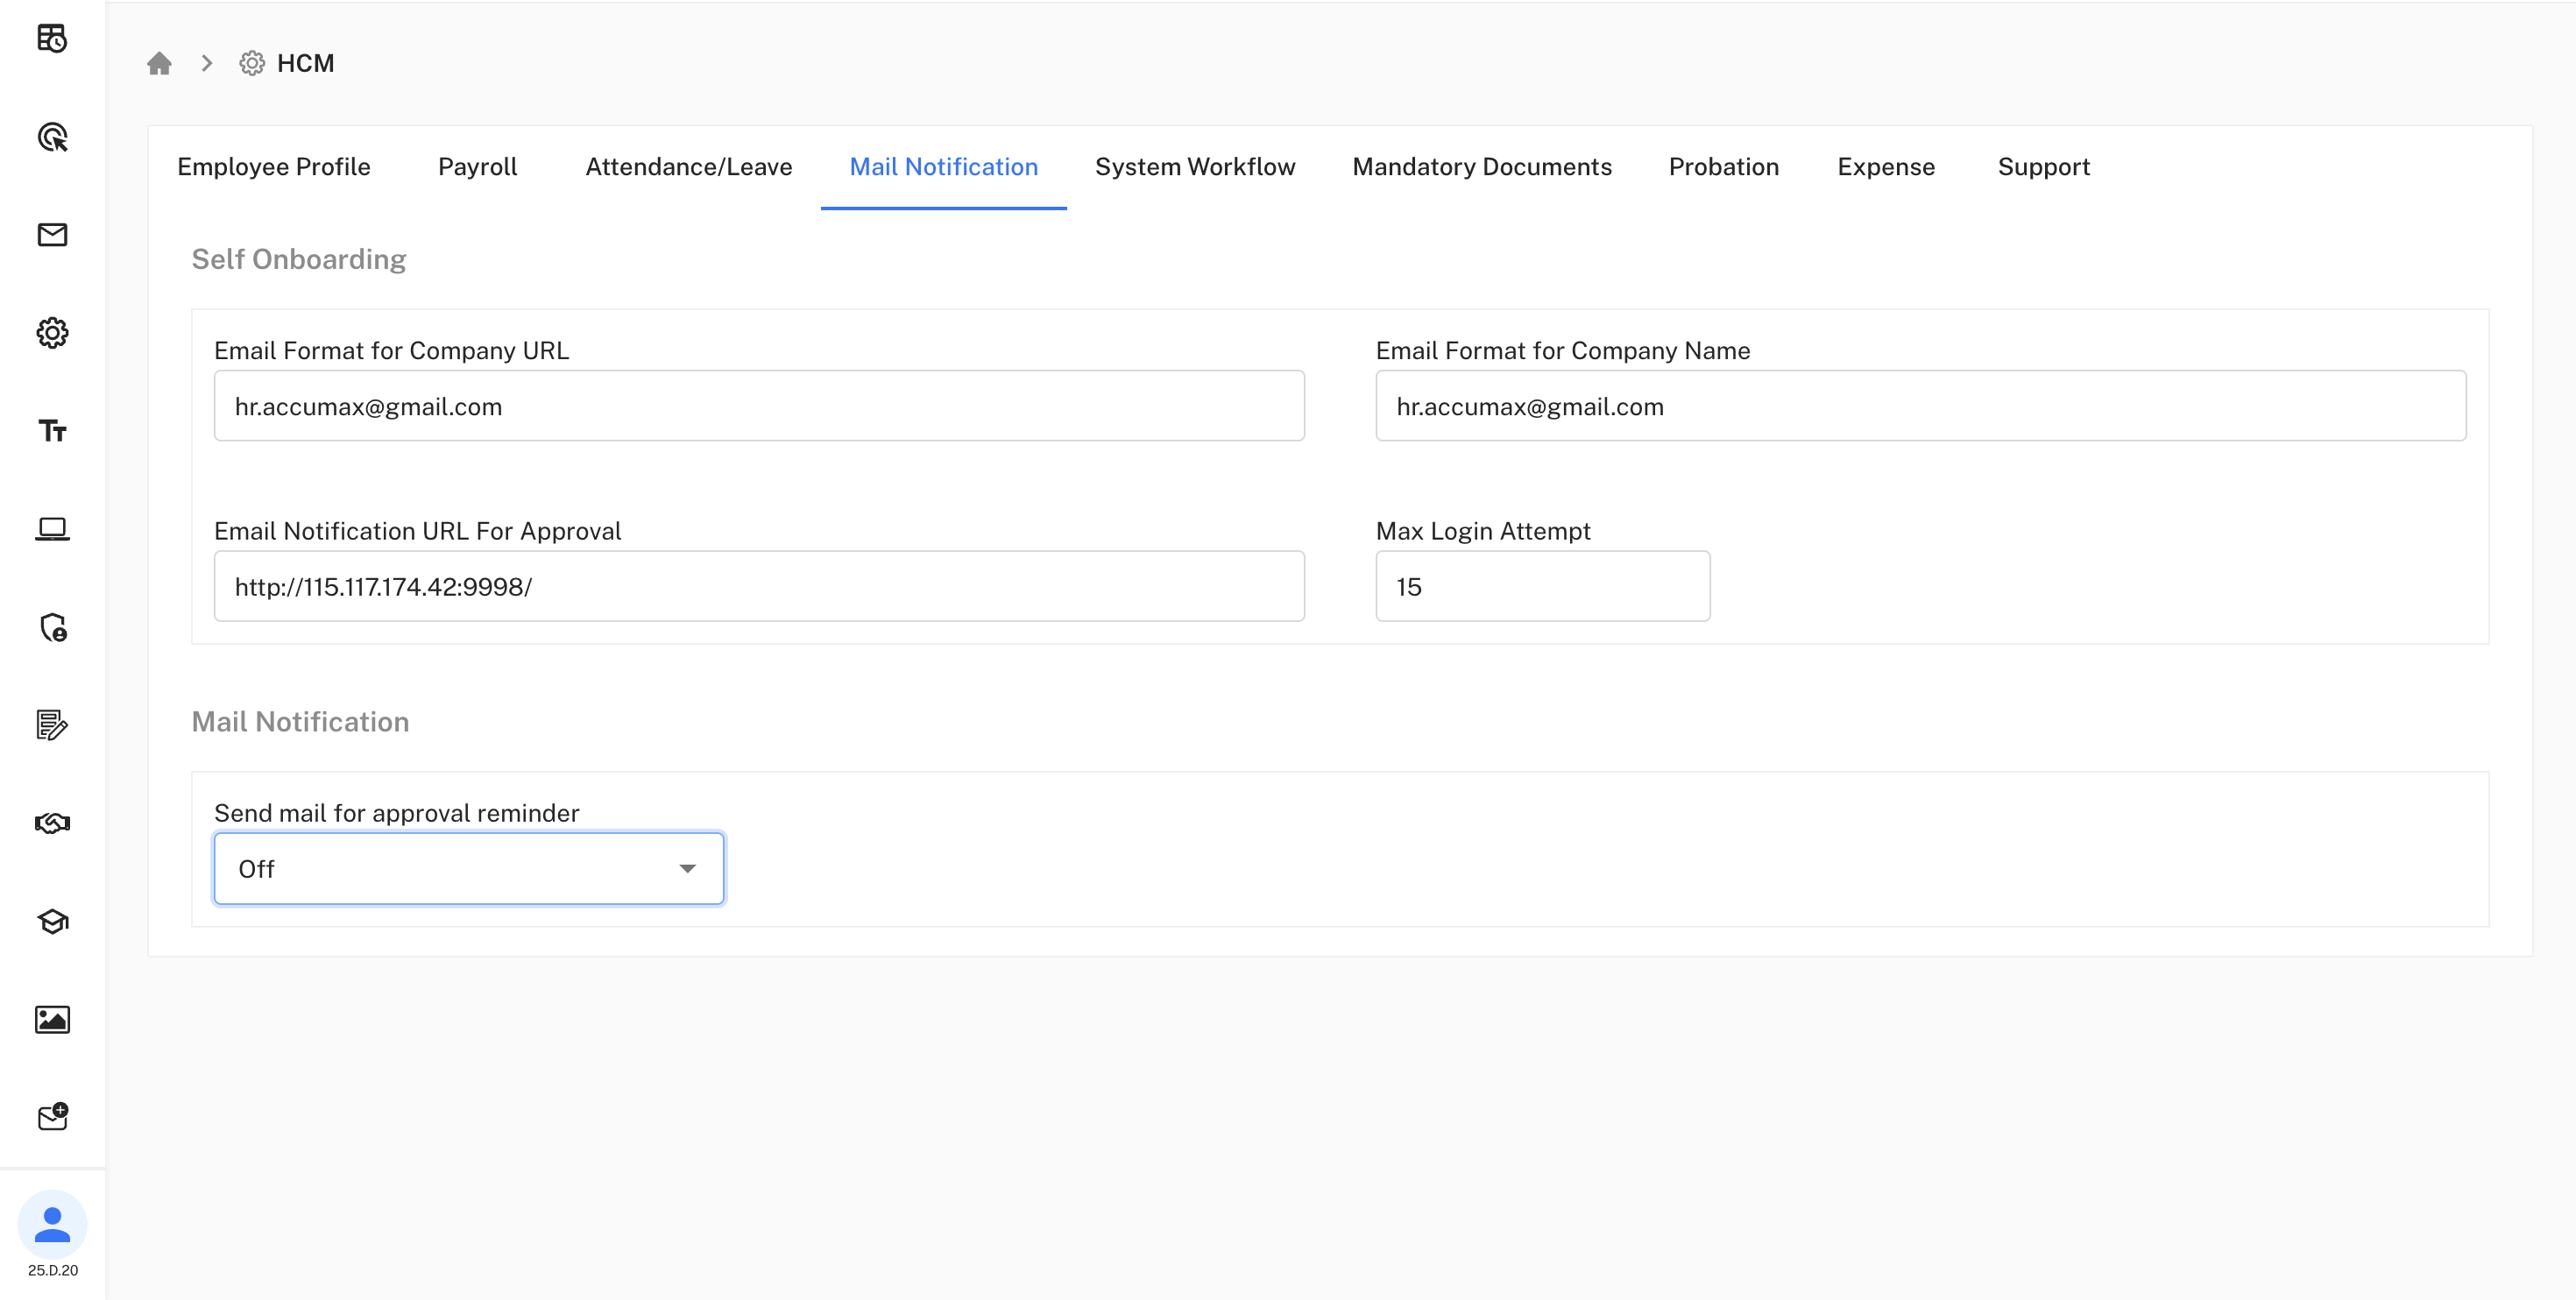Open the compose mail-plus icon in sidebar

tap(52, 1116)
